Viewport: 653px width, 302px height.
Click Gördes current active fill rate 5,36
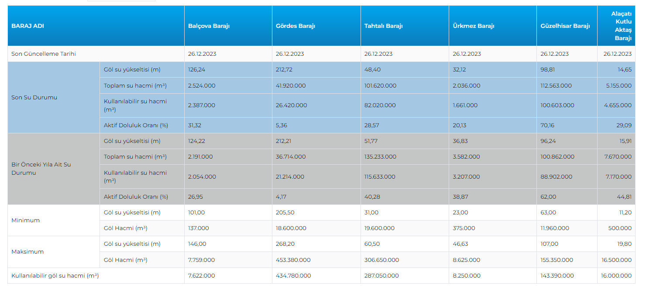[282, 126]
